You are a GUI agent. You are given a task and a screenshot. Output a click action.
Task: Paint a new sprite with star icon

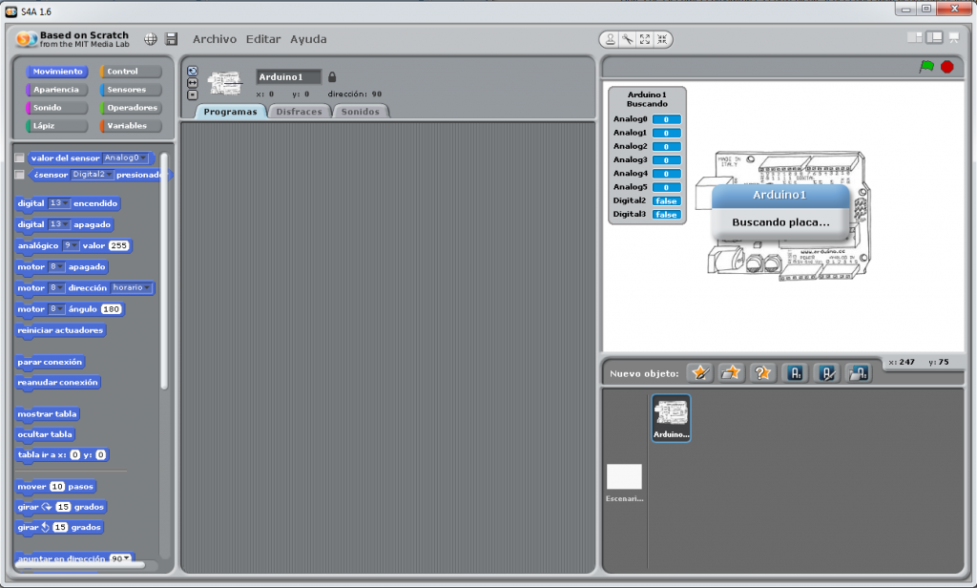pos(700,373)
